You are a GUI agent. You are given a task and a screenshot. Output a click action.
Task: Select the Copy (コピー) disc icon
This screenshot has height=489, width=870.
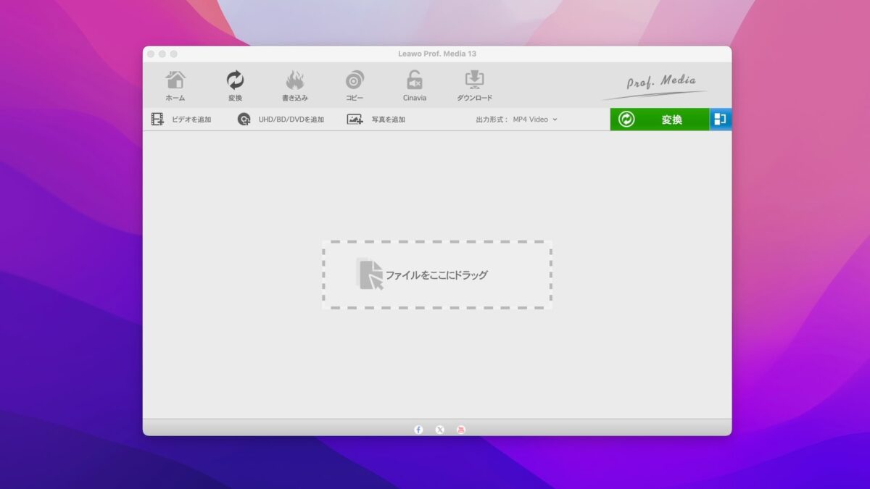(355, 85)
